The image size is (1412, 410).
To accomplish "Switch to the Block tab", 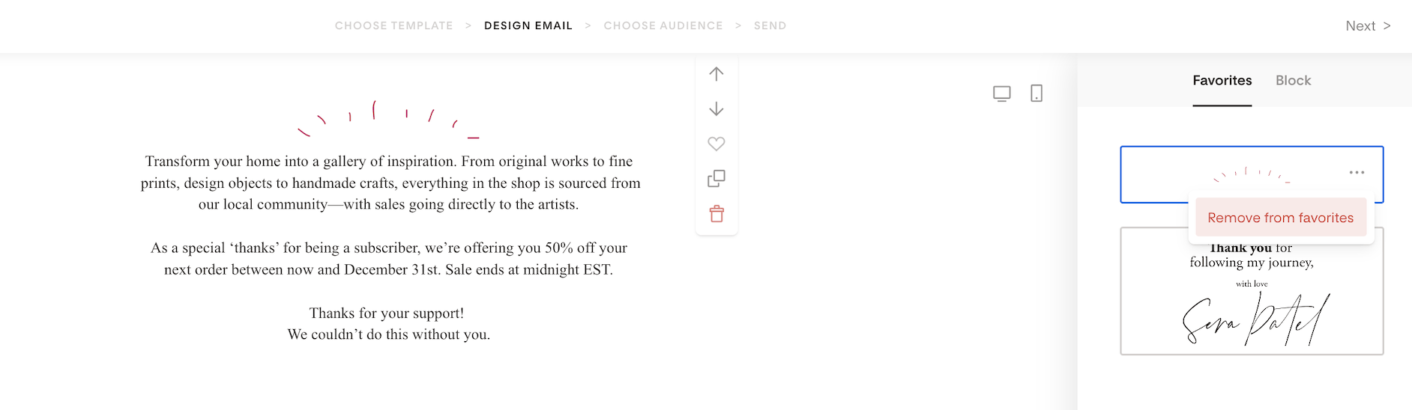I will point(1293,81).
